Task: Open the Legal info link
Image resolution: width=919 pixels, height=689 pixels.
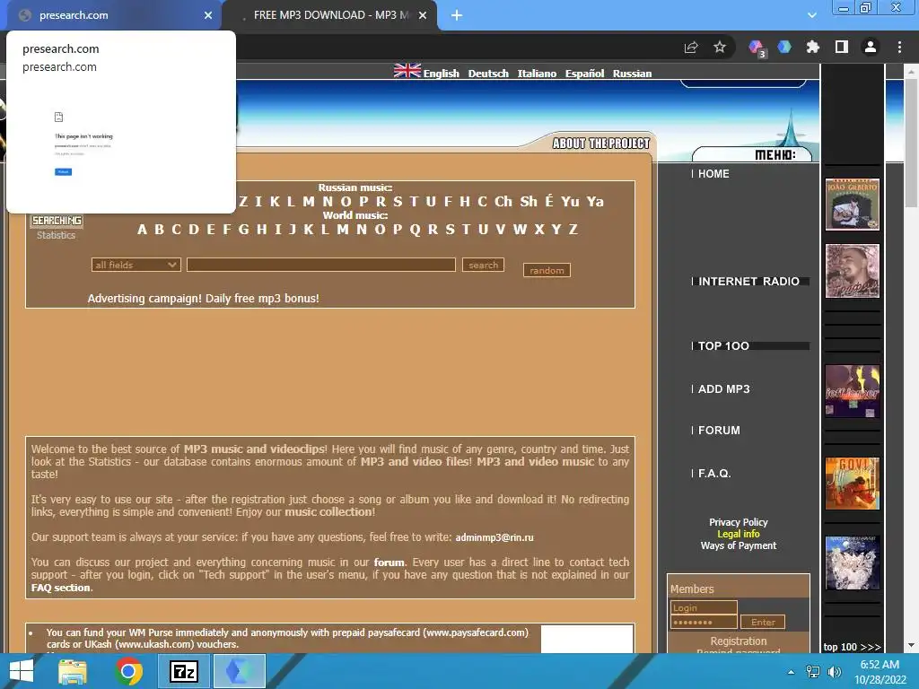Action: (x=738, y=534)
